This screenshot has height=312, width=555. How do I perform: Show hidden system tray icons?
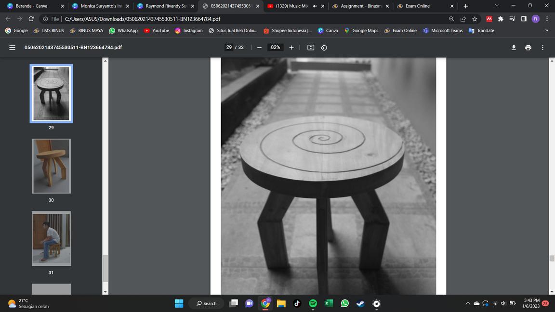point(468,303)
